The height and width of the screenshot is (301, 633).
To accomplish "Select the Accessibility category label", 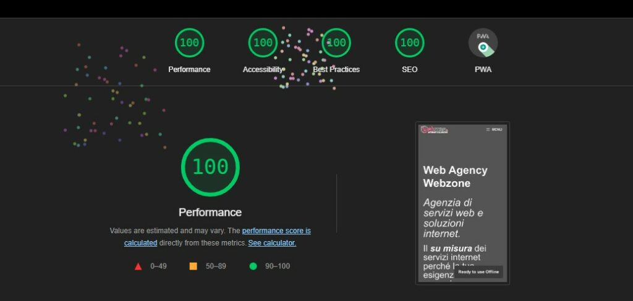I will (263, 69).
